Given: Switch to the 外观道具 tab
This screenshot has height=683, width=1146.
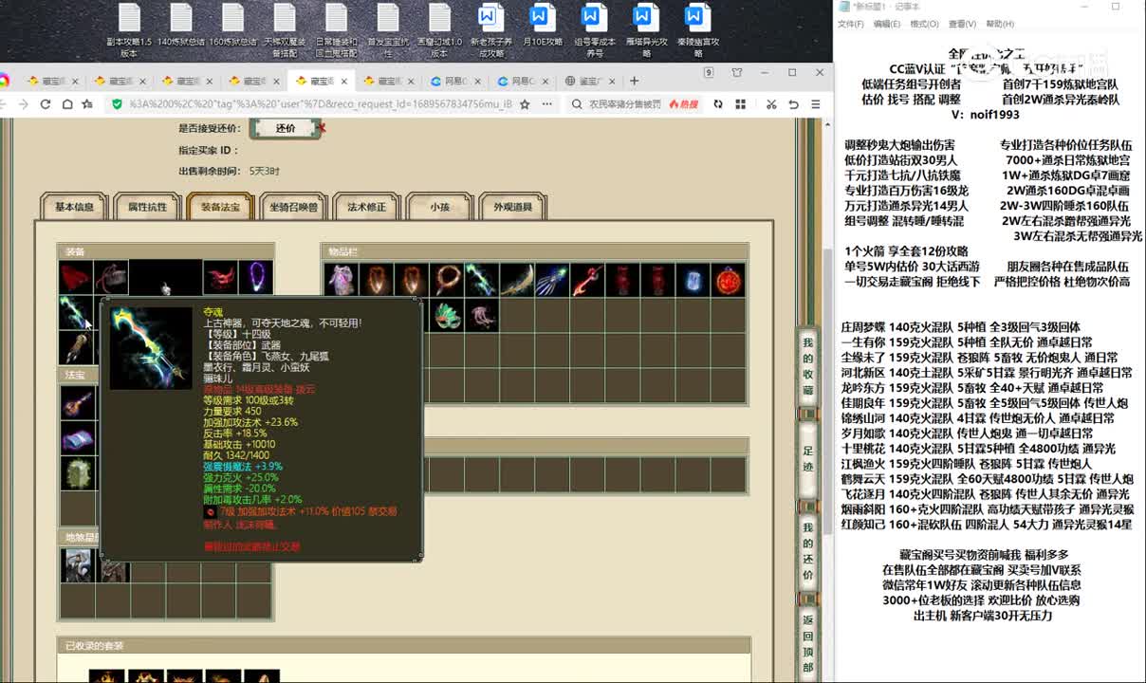Looking at the screenshot, I should pyautogui.click(x=513, y=207).
